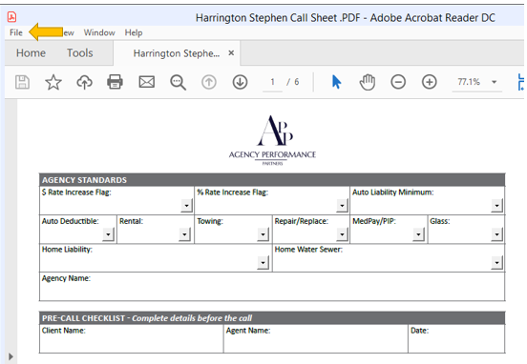This screenshot has width=527, height=364.
Task: Send file by email envelope icon
Action: click(147, 82)
